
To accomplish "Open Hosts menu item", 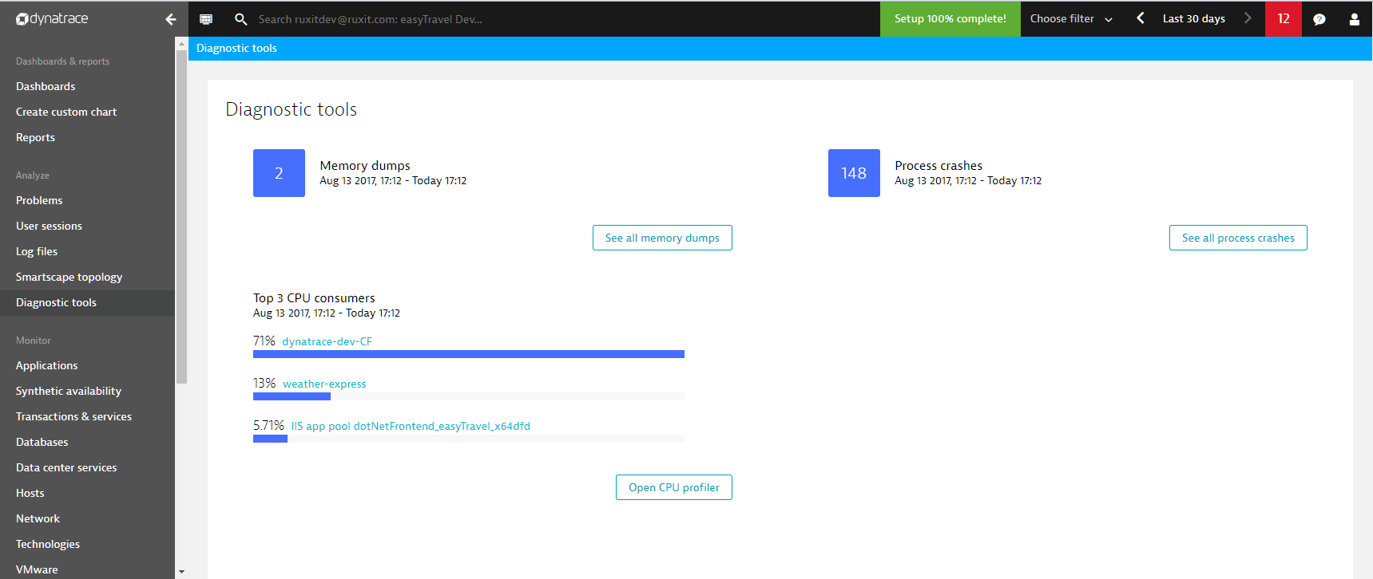I will tap(30, 493).
